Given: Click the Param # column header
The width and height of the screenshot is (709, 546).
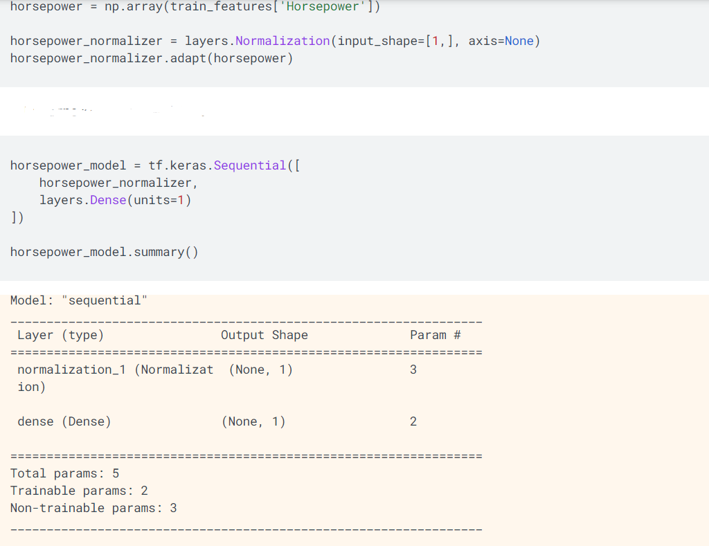Looking at the screenshot, I should coord(436,335).
